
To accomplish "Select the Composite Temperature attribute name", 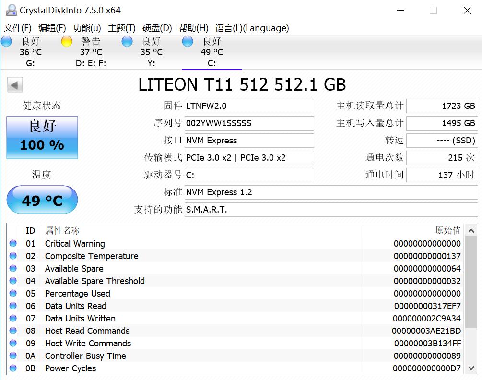I will tap(92, 256).
